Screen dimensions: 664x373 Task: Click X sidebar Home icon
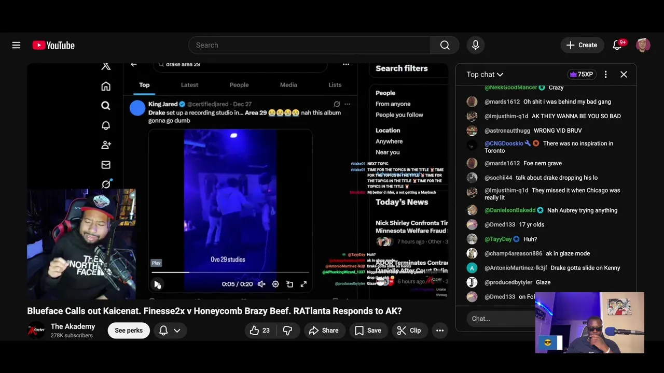coord(106,86)
